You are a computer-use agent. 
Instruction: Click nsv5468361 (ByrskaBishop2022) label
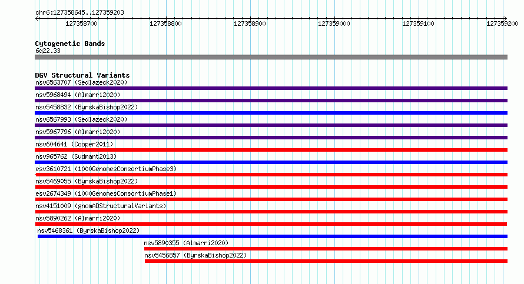point(88,230)
